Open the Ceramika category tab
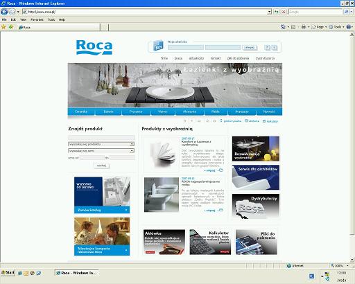This screenshot has height=284, width=355. 81,112
